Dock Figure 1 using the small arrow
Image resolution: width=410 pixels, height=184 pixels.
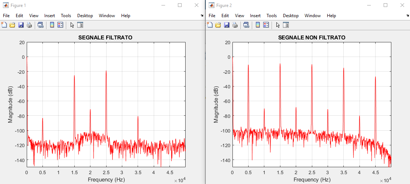202,16
